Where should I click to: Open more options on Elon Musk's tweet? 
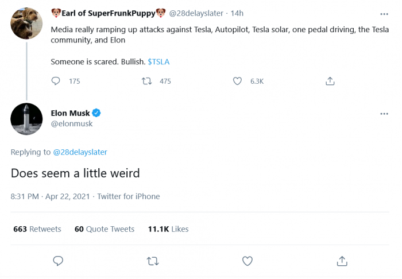384,114
